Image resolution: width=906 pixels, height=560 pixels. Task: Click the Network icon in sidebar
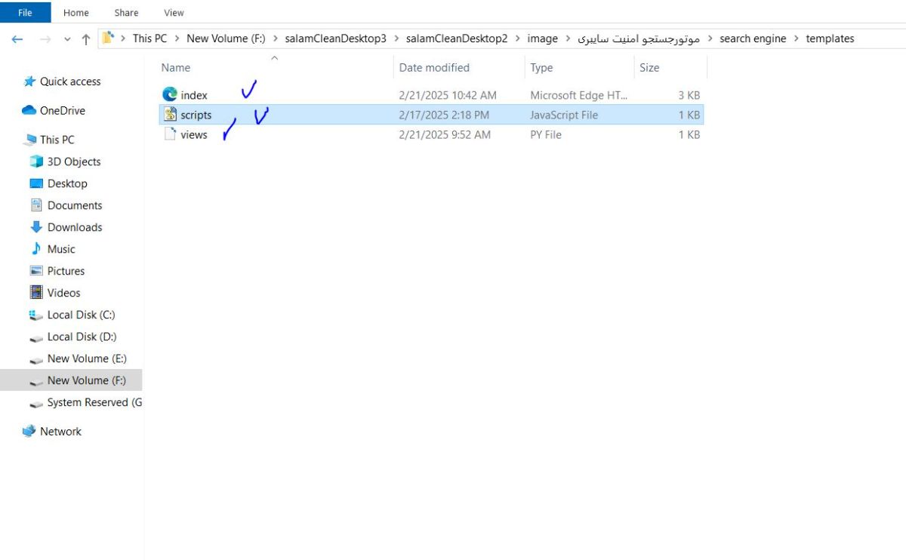pos(29,432)
